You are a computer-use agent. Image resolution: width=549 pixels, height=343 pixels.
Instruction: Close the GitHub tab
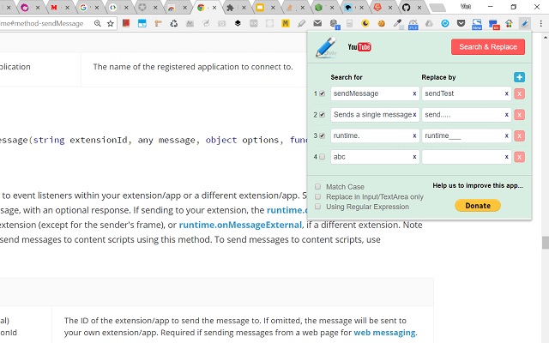419,8
